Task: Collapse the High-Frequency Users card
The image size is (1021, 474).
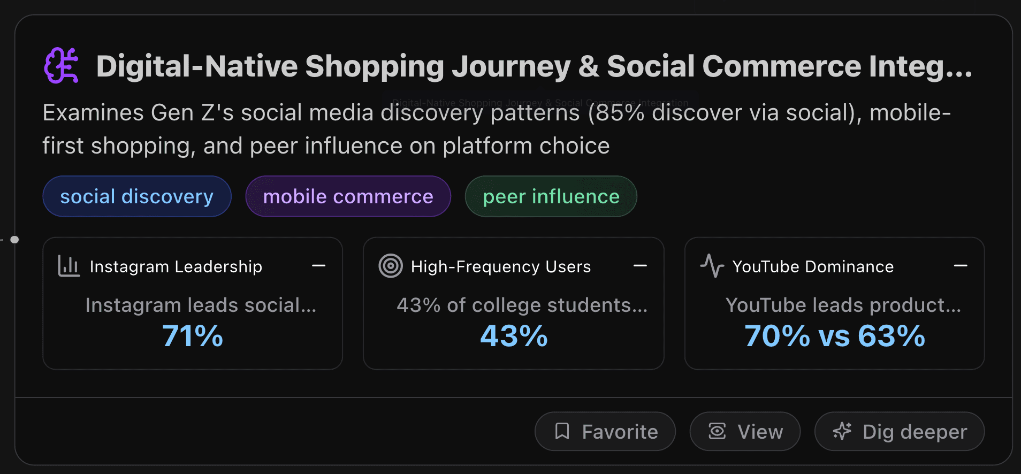Action: coord(641,266)
